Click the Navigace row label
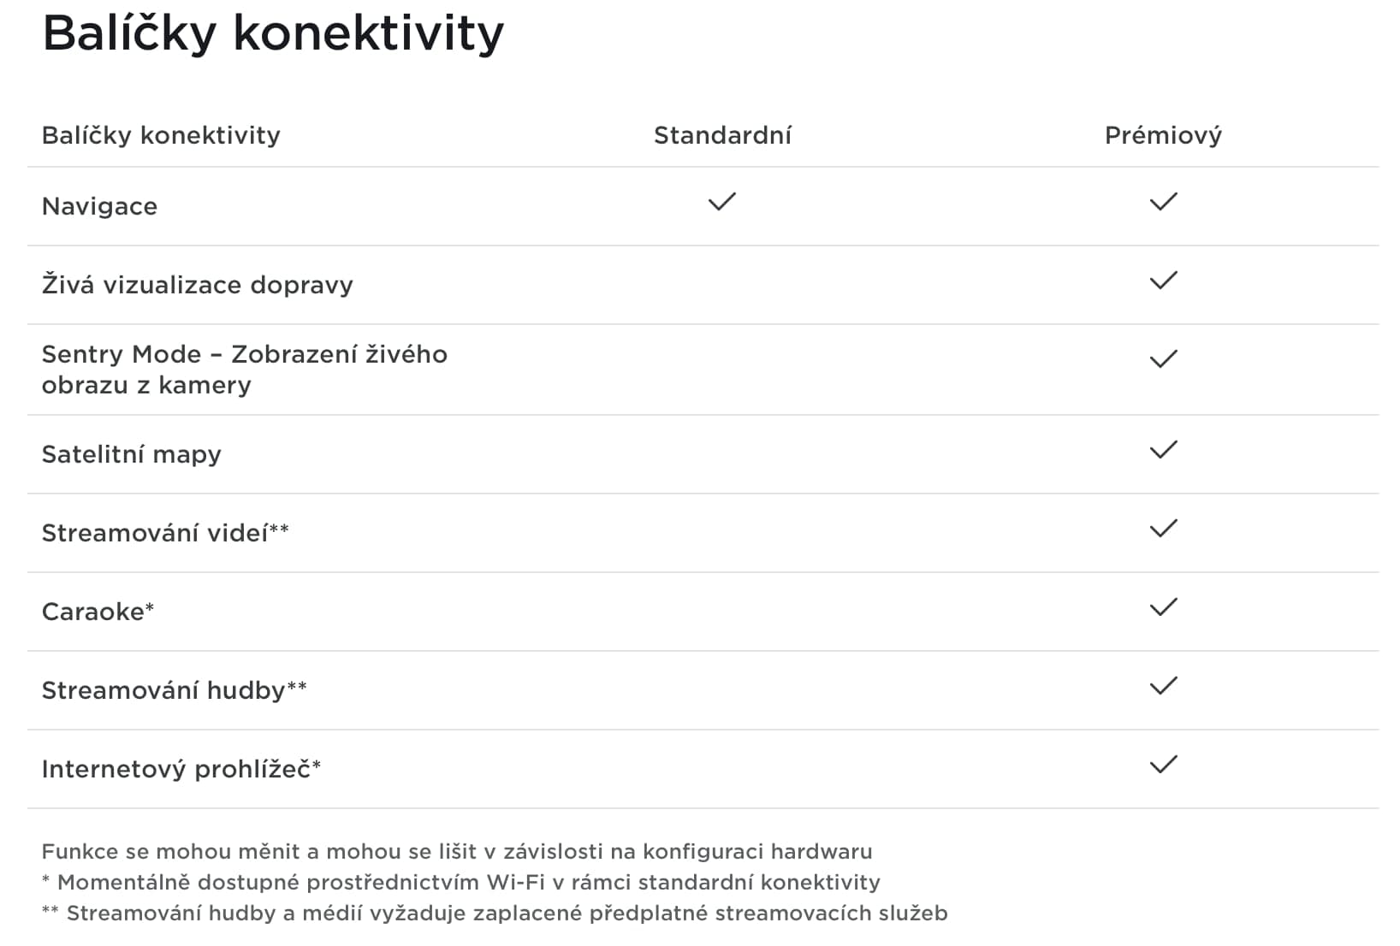This screenshot has width=1400, height=946. pos(99,206)
